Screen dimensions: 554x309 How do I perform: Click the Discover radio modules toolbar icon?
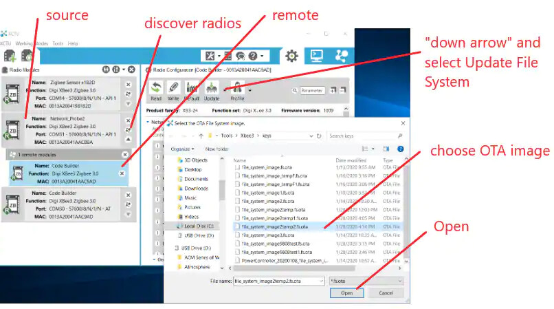(27, 56)
